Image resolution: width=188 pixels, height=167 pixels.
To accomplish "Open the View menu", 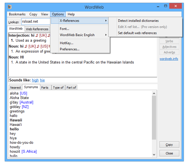I will pyautogui.click(x=44, y=14).
